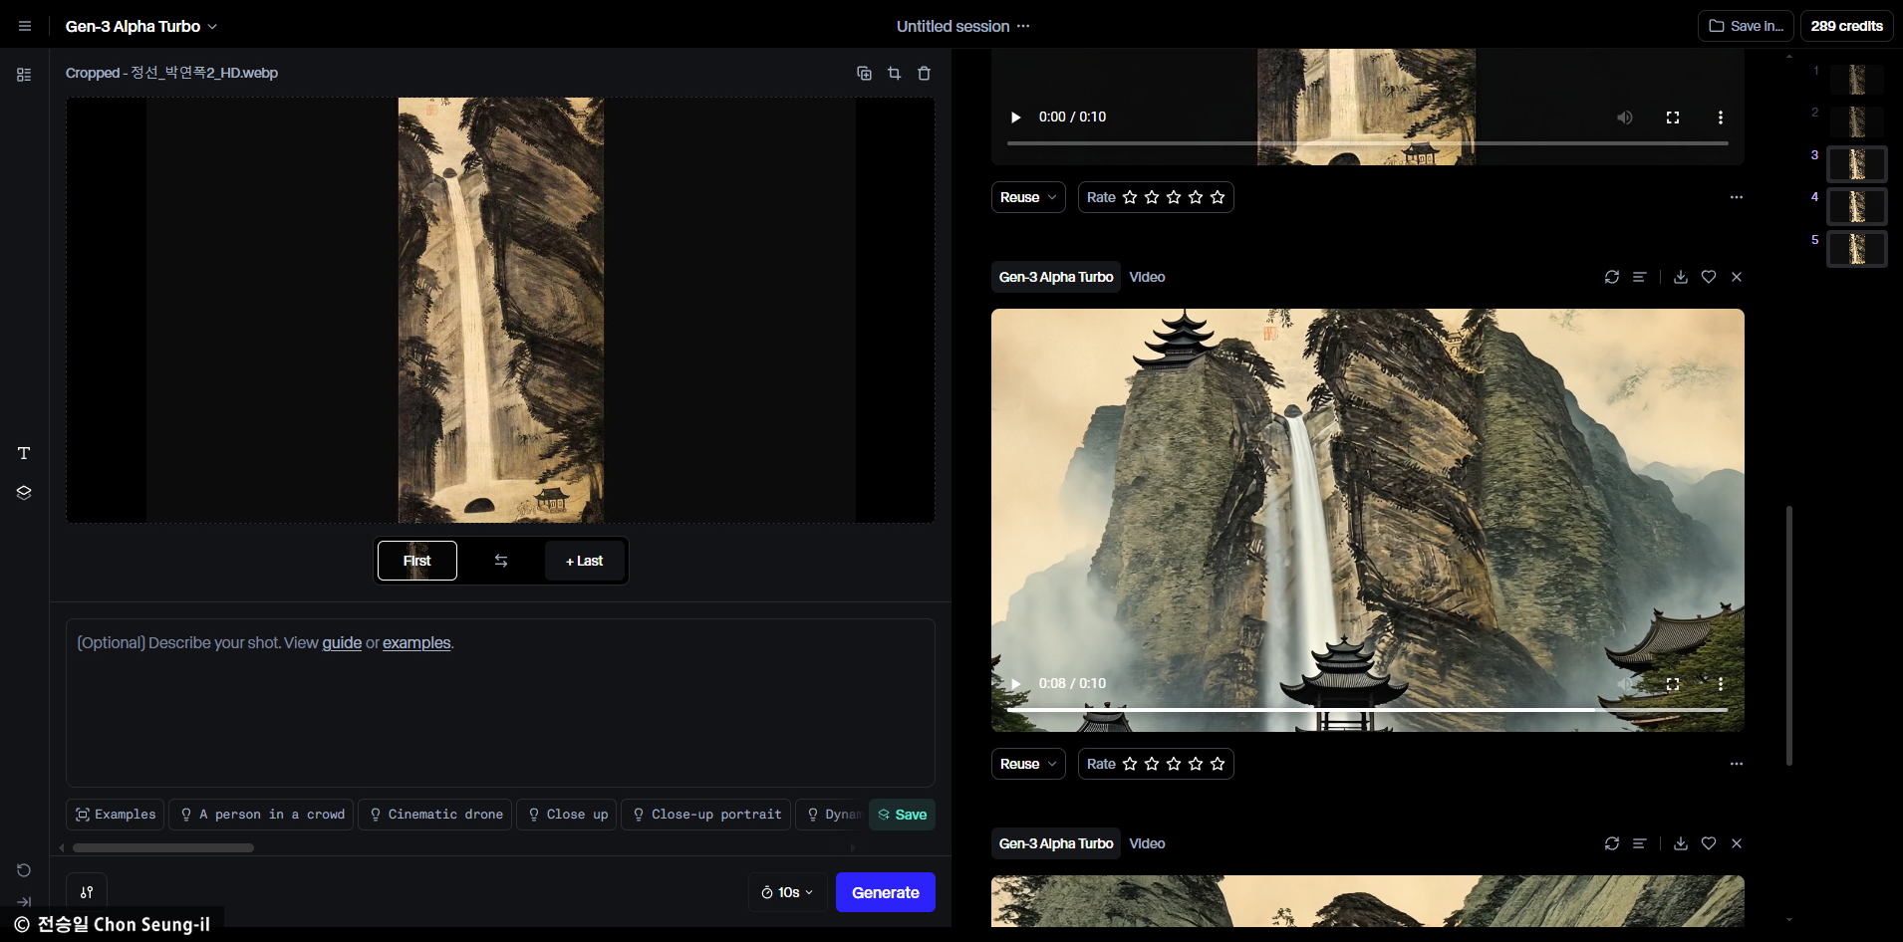Select thumbnail number 5 in the history strip
Screen dimensions: 1903x942
(x=1857, y=249)
